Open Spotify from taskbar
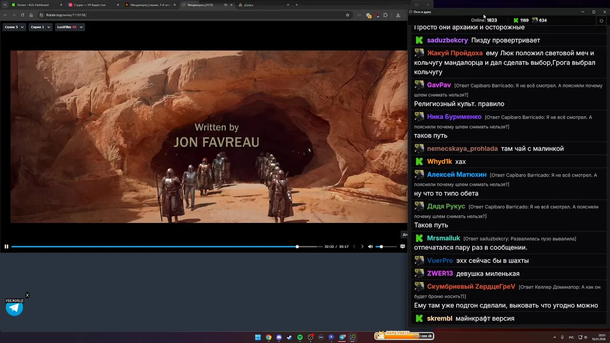The image size is (610, 343). click(x=300, y=337)
